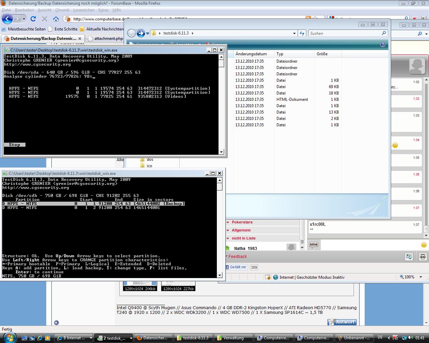
Task: Open Erste Schritte bookmark
Action: (x=63, y=29)
